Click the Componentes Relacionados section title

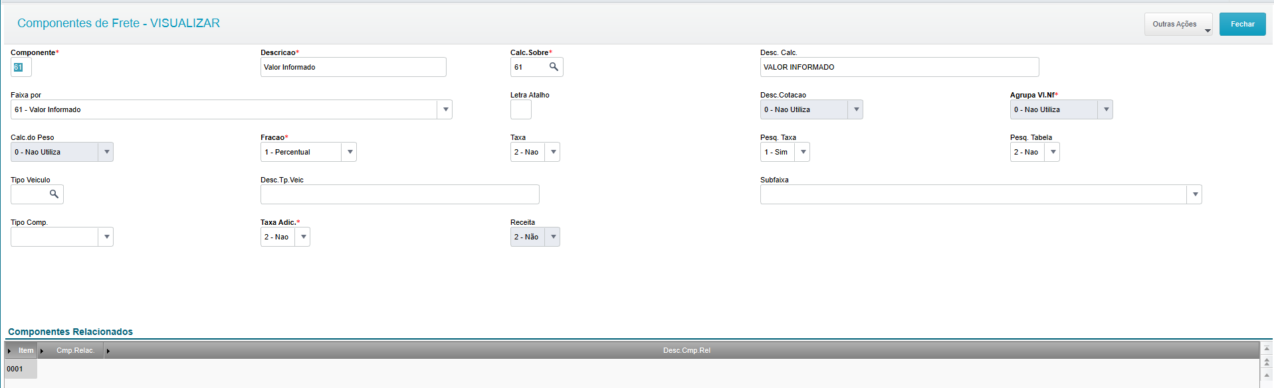[x=70, y=332]
